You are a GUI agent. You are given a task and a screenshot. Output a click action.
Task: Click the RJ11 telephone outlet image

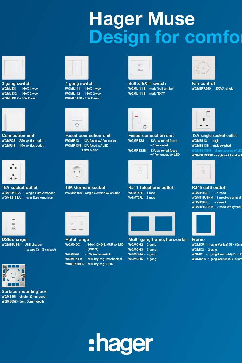point(140,172)
